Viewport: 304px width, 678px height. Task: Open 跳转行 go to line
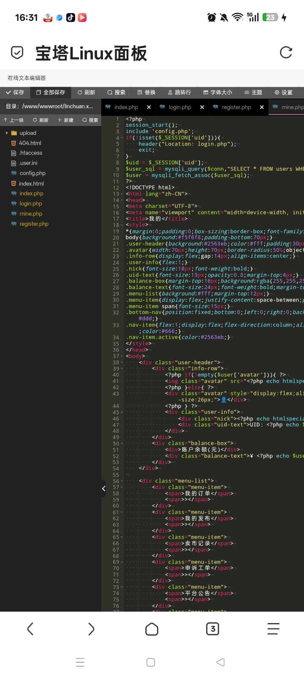[179, 92]
